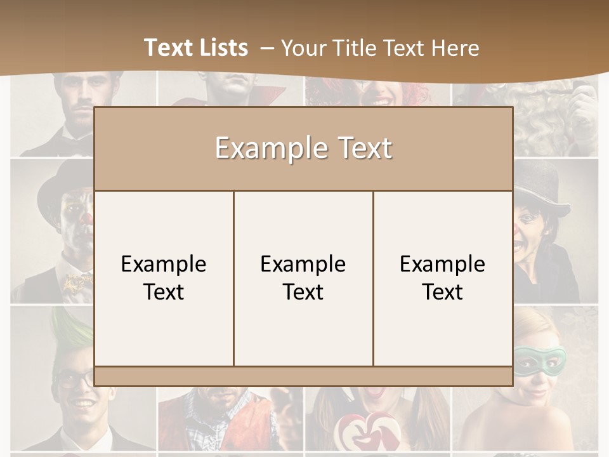This screenshot has width=609, height=457.
Task: Click the middle "Example Text" cell
Action: tap(303, 278)
